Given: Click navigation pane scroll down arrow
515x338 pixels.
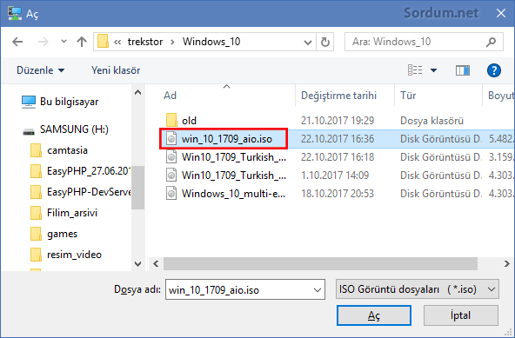Looking at the screenshot, I should tap(138, 263).
